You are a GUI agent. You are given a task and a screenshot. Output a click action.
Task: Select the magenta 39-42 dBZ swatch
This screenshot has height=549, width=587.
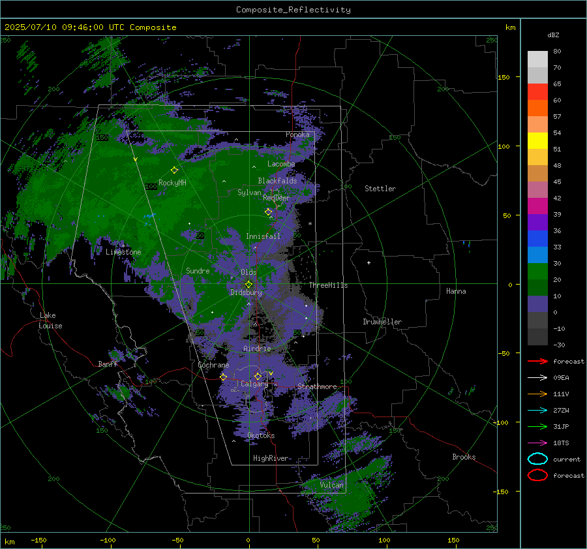click(x=537, y=206)
